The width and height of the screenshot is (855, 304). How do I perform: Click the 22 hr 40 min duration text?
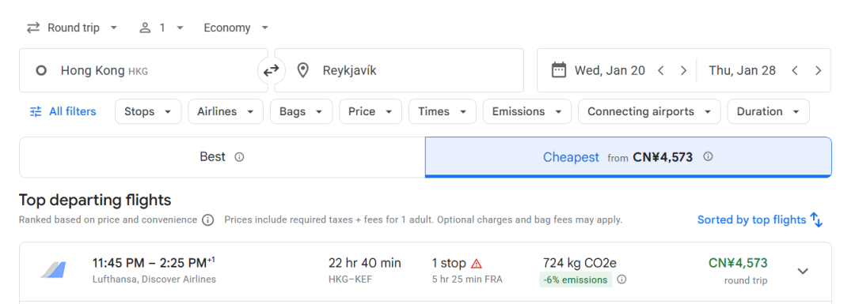pyautogui.click(x=365, y=263)
